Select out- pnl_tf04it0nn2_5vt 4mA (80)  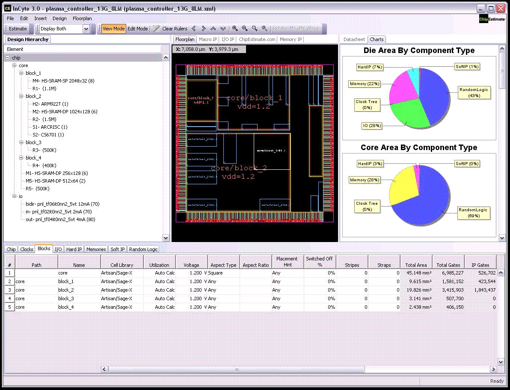point(60,219)
